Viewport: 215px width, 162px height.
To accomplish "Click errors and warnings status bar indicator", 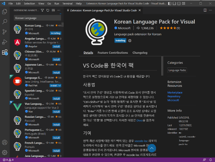I will 8,160.
